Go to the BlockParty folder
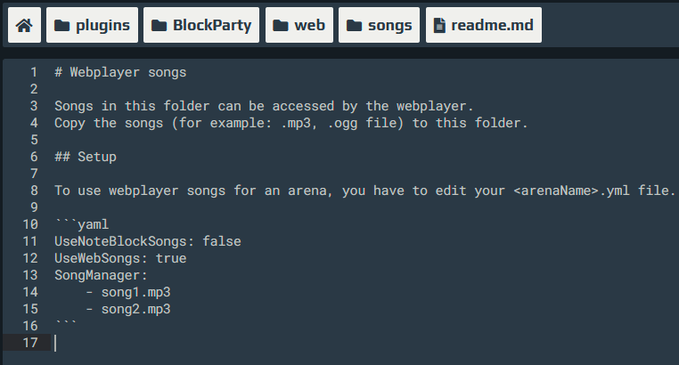Image resolution: width=679 pixels, height=365 pixels. click(x=201, y=25)
